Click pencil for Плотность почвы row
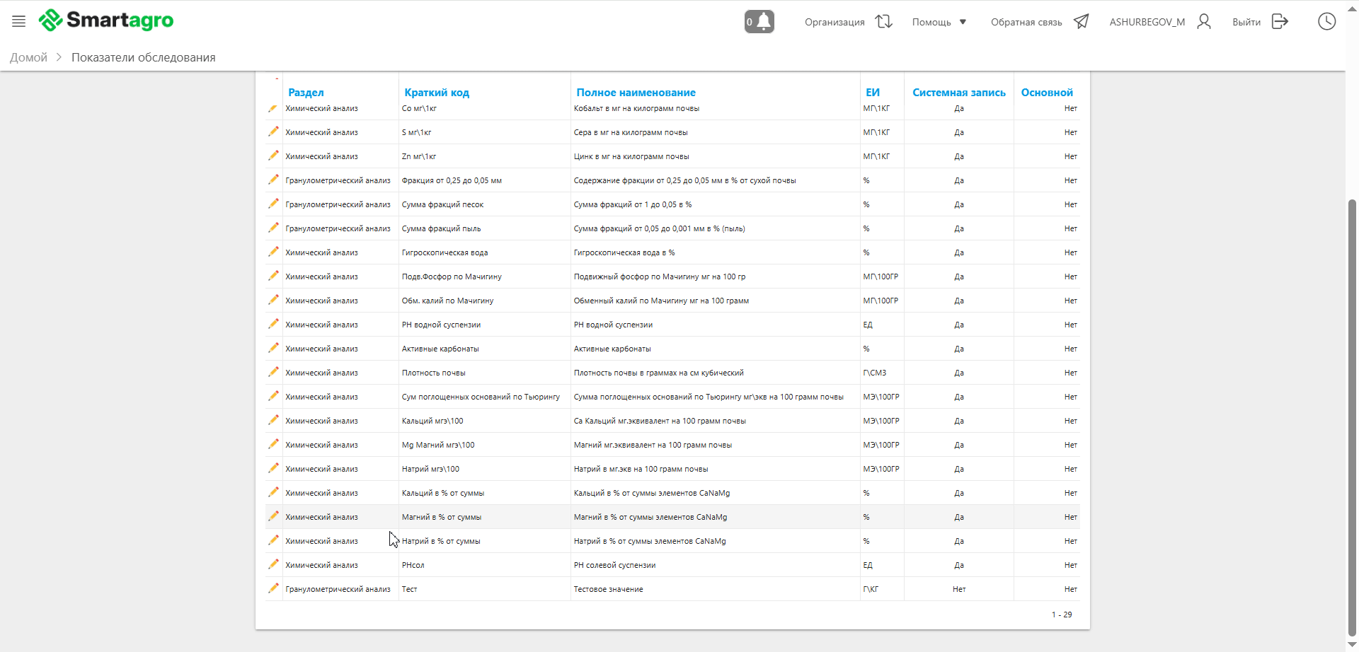1359x652 pixels. pyautogui.click(x=273, y=372)
